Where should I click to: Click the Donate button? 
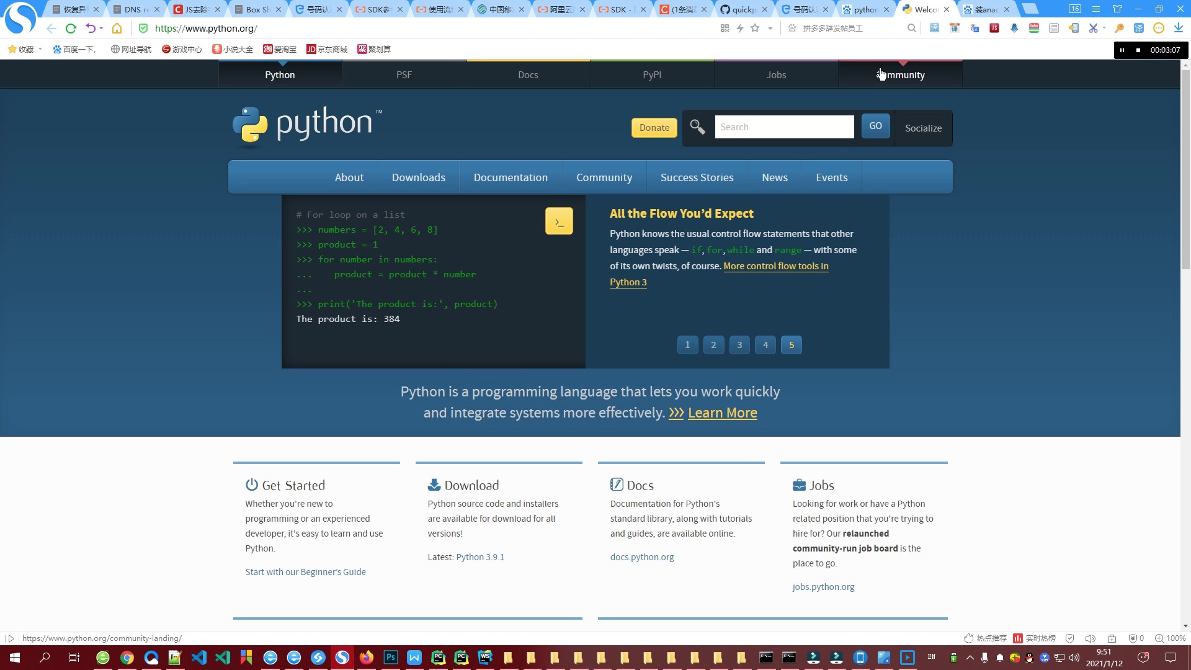coord(654,128)
